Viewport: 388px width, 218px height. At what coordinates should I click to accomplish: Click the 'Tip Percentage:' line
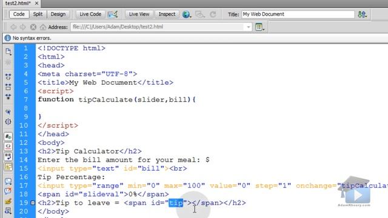click(72, 177)
